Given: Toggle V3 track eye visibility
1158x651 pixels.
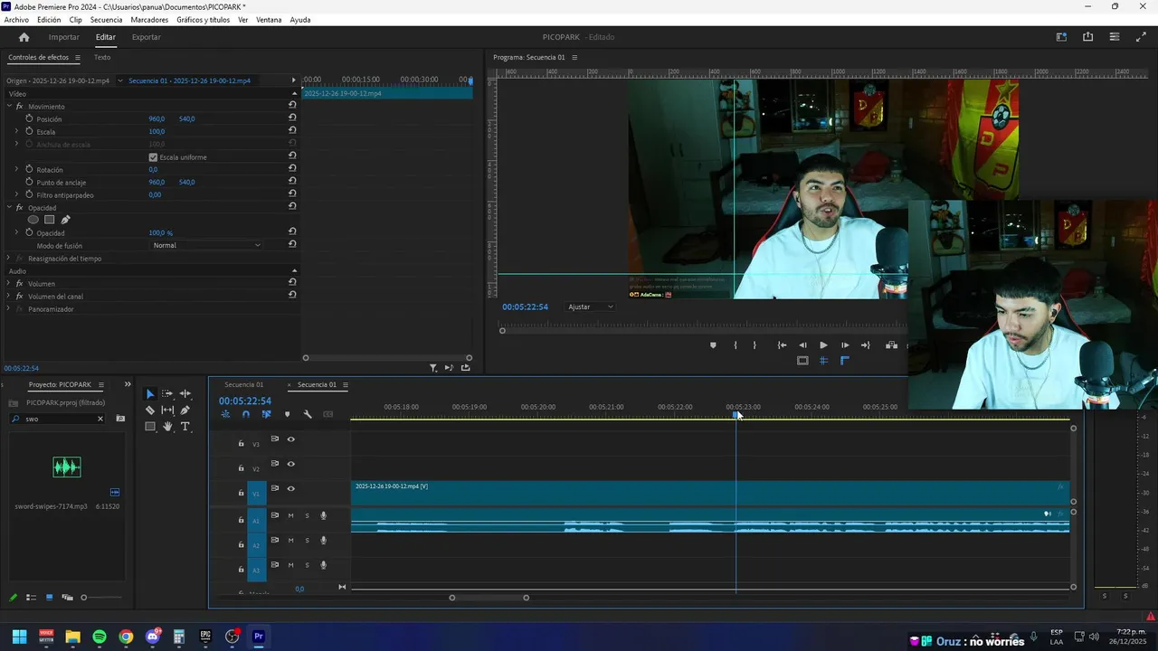Looking at the screenshot, I should (291, 439).
